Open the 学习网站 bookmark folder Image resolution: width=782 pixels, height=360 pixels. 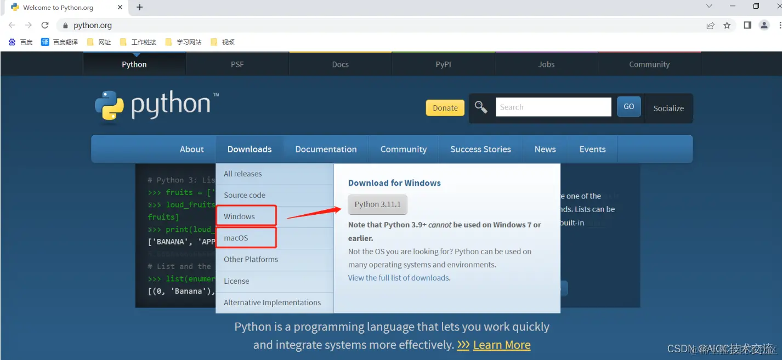(183, 42)
